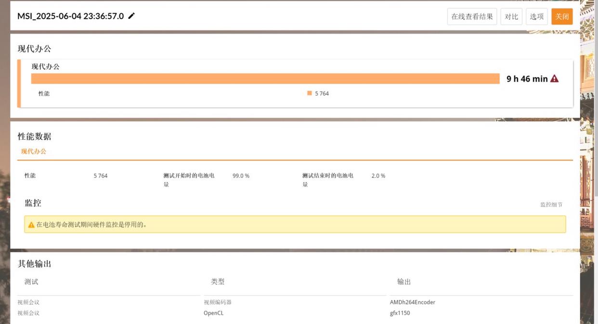Screen dimensions: 598x324
Task: Click the 测试 column header
Action: tap(31, 282)
